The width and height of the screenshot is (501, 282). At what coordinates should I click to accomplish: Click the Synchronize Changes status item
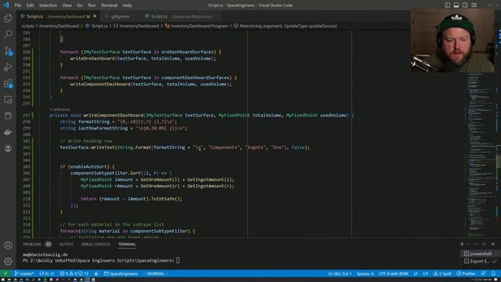pos(47,273)
